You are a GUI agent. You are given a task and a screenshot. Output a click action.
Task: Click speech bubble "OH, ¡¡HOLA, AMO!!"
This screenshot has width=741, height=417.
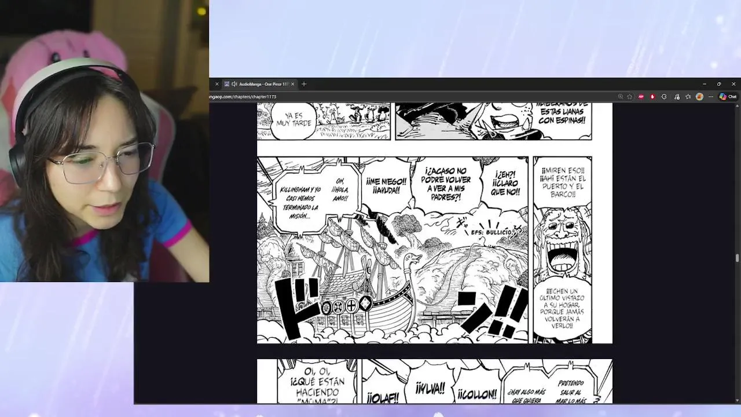pos(340,190)
